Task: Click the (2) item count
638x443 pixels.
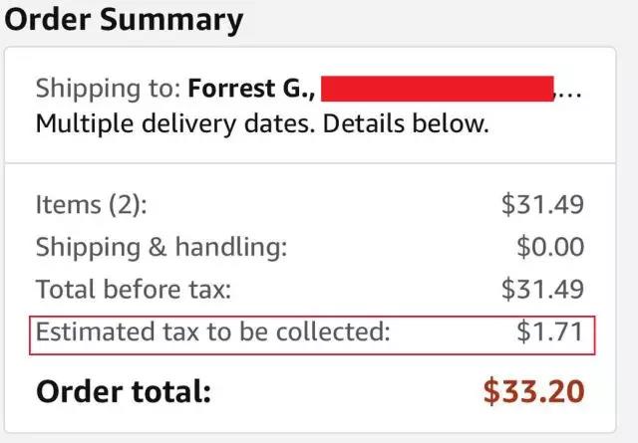Action: [125, 205]
